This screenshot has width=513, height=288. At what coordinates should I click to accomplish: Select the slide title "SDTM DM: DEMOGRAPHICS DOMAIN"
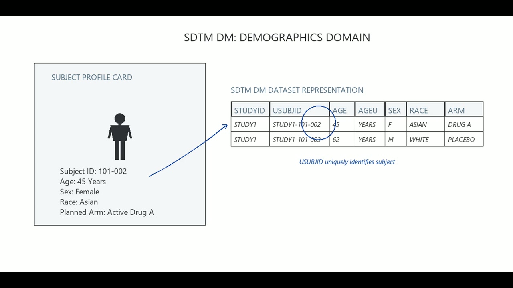tap(277, 37)
